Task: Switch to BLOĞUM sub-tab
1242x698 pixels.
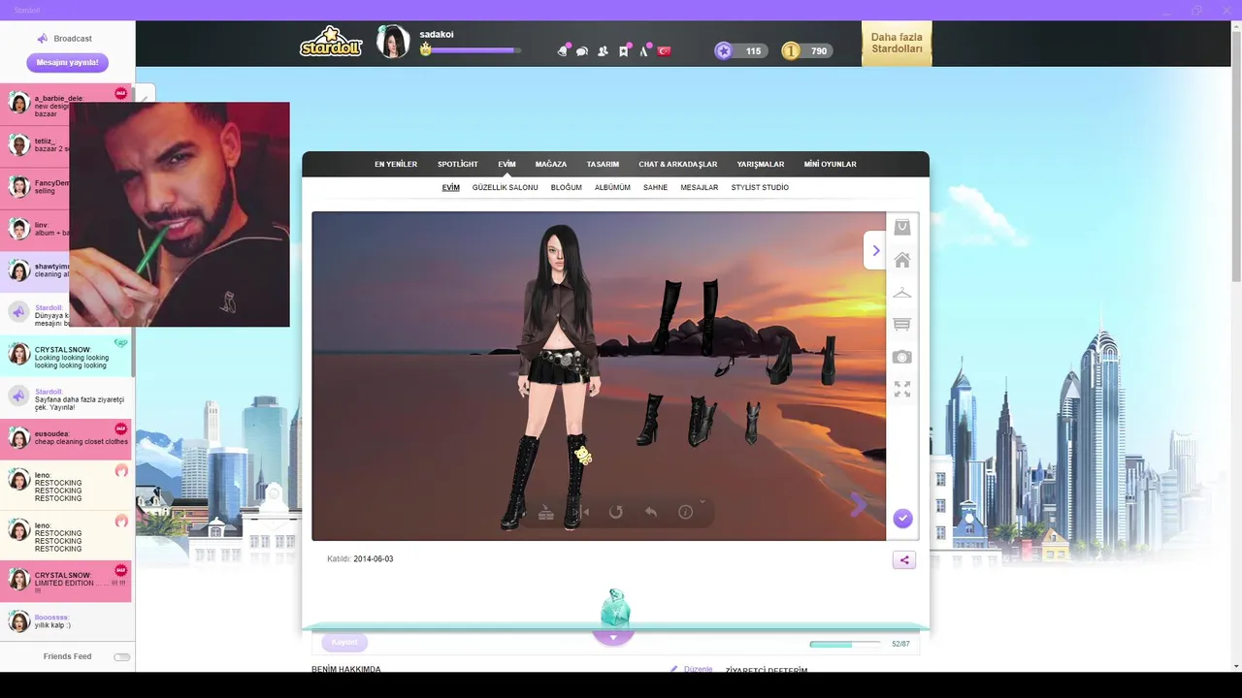Action: [567, 187]
